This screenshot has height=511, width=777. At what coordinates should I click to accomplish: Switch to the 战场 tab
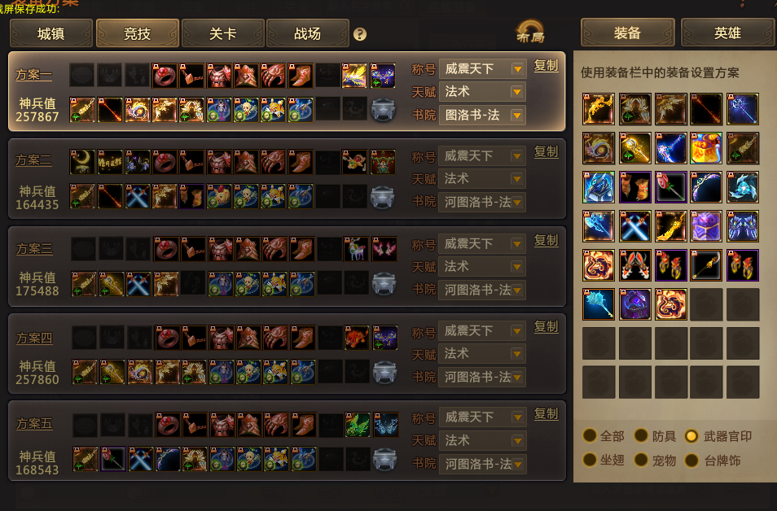(308, 33)
